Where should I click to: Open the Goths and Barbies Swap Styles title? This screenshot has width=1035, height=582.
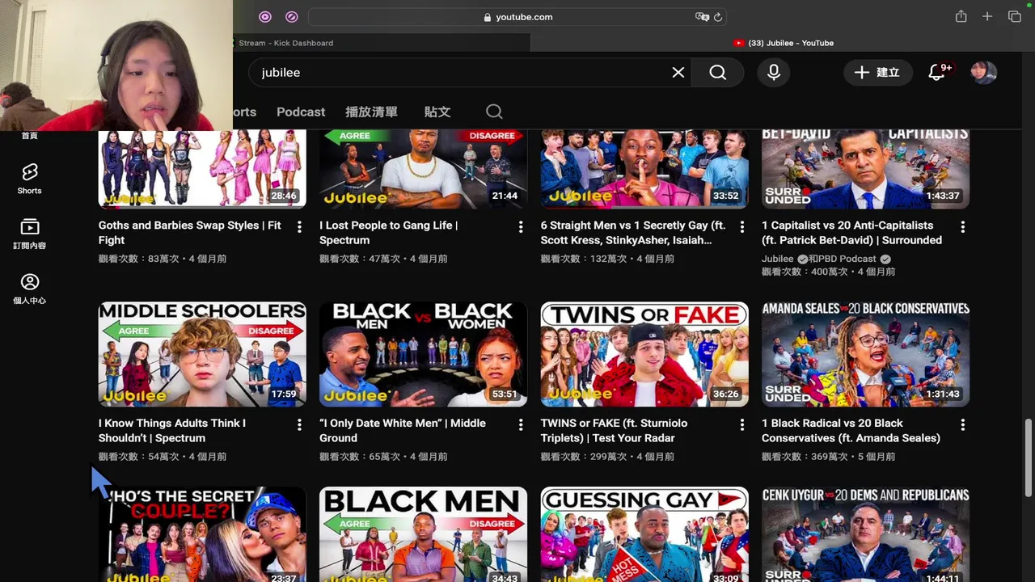(x=190, y=233)
